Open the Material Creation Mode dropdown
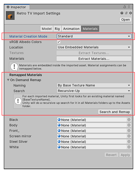Screen dimensions: 137x173 [x=94, y=36]
